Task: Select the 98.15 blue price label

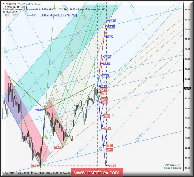Action: point(111,27)
